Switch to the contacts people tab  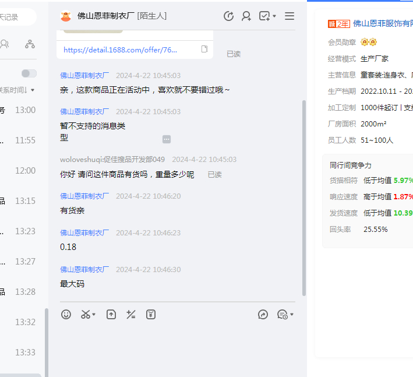(5, 44)
